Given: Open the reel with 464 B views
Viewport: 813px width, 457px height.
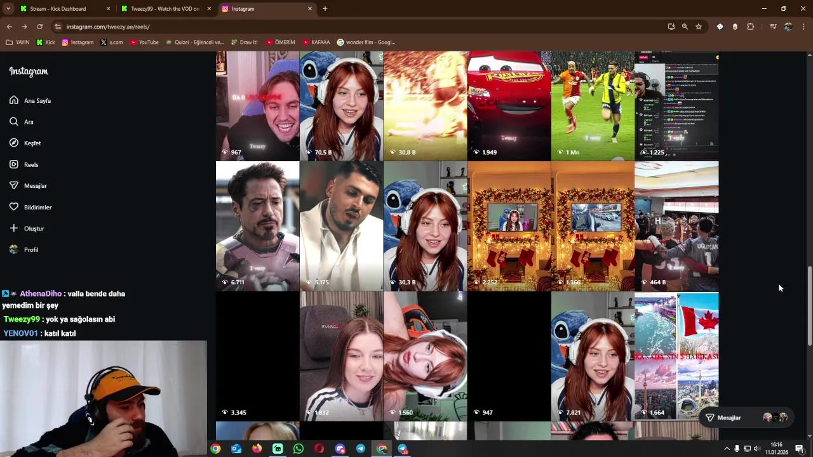Looking at the screenshot, I should 676,226.
